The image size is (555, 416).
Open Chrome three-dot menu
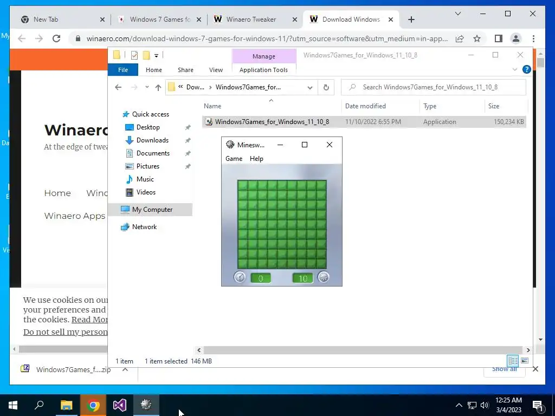(x=533, y=38)
